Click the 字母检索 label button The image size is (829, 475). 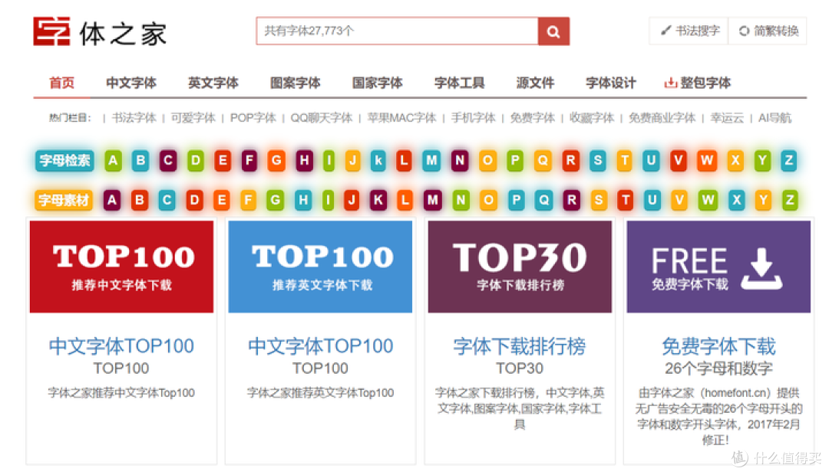64,160
